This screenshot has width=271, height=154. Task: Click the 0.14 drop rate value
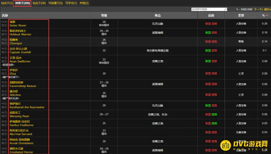(x=265, y=41)
